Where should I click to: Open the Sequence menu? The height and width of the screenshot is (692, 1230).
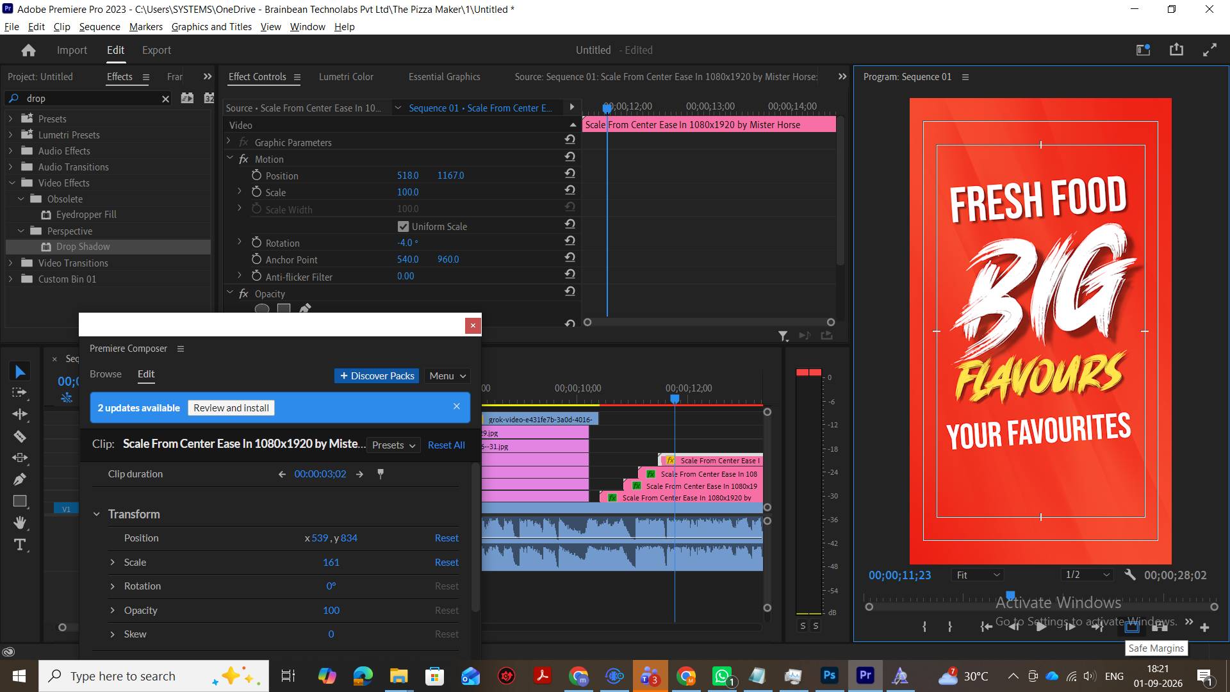pos(99,26)
